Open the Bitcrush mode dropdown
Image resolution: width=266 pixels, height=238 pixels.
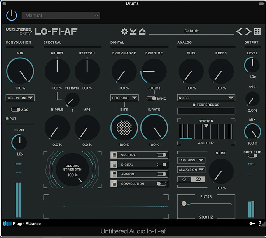[124, 98]
